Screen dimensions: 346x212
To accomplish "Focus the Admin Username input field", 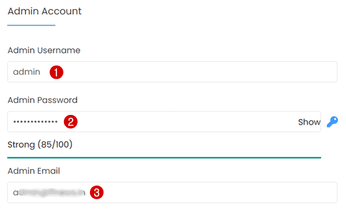I will [172, 72].
